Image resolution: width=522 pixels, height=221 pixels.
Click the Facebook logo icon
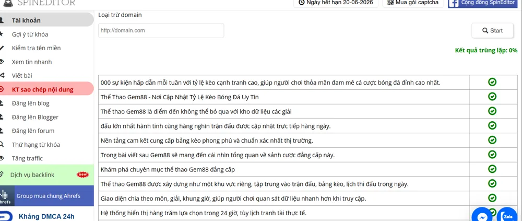[x=454, y=3]
